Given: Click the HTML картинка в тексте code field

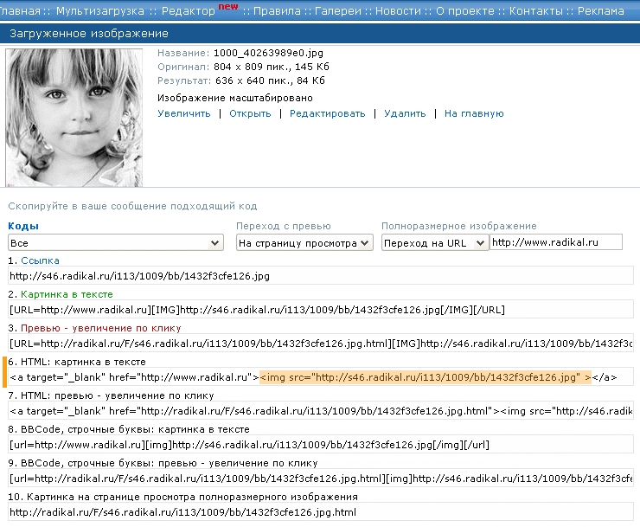Looking at the screenshot, I should coord(320,377).
